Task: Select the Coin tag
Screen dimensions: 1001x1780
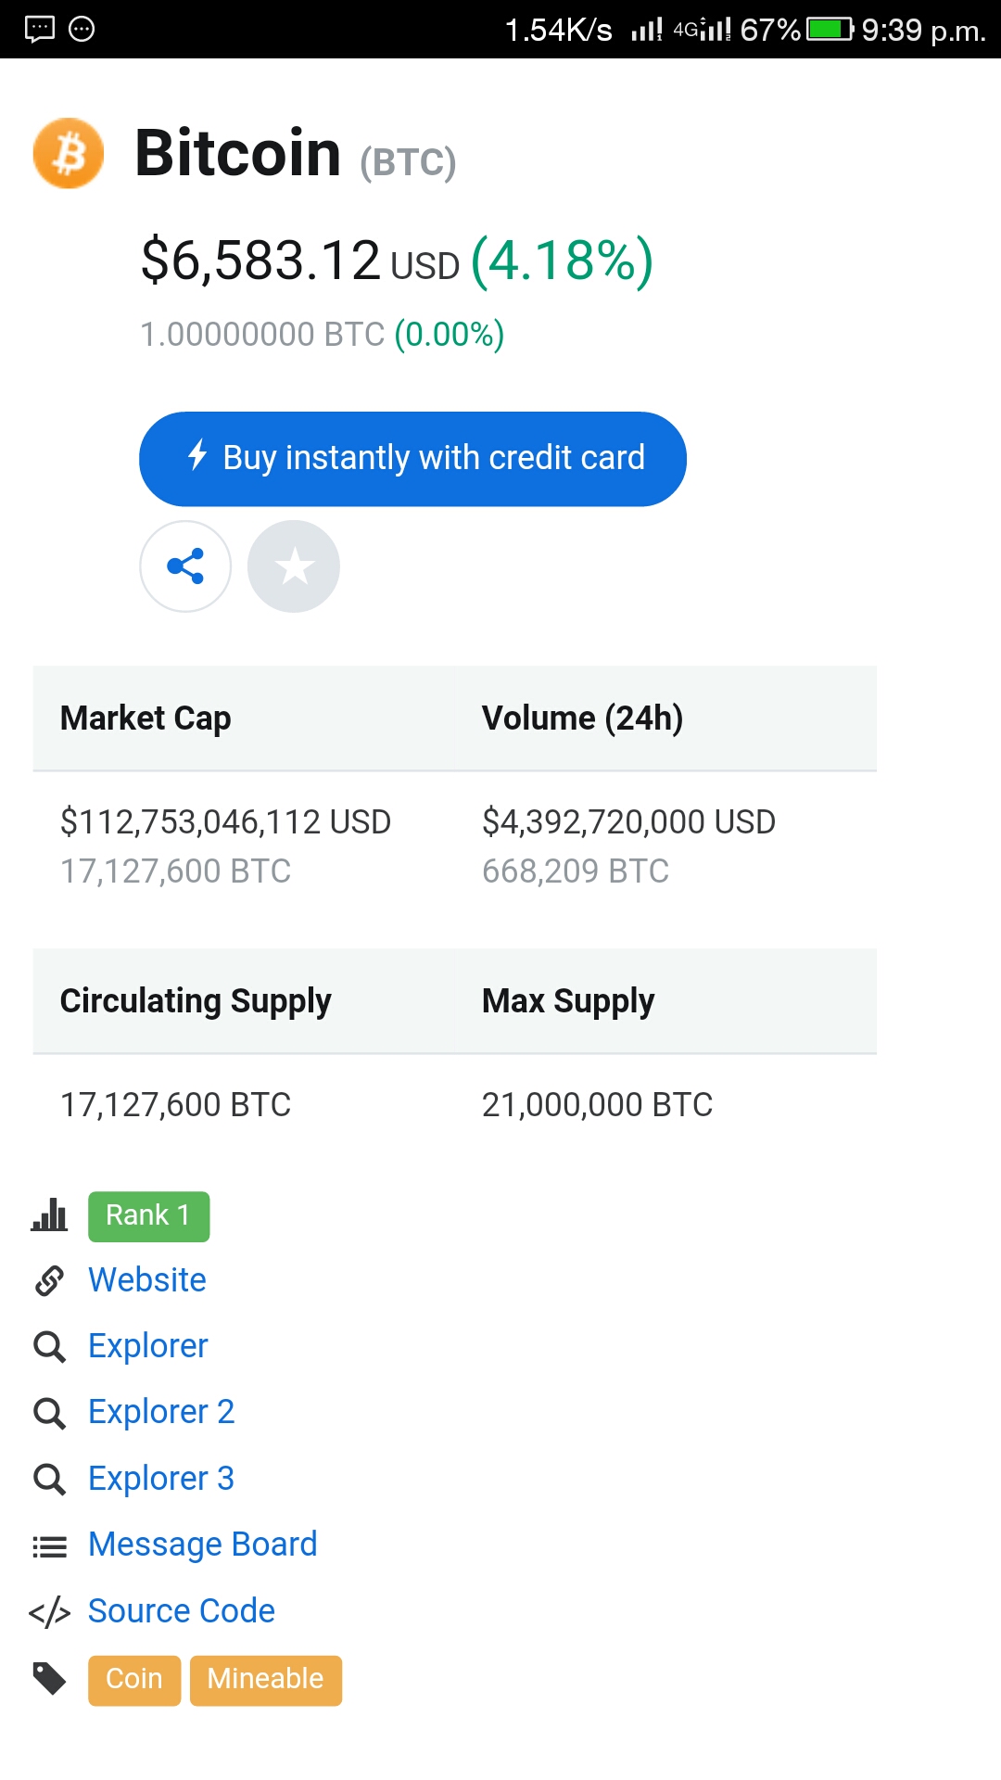Action: [134, 1680]
